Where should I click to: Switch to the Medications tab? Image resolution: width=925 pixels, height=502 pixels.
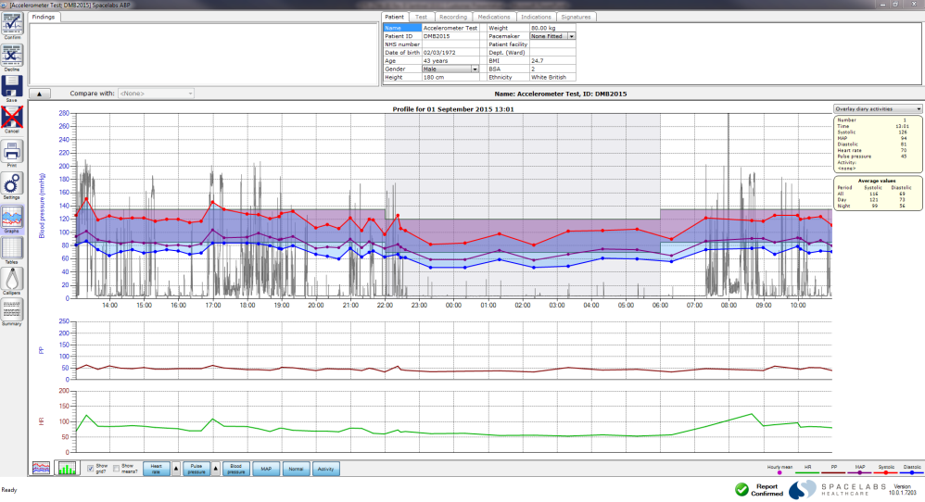tap(493, 17)
